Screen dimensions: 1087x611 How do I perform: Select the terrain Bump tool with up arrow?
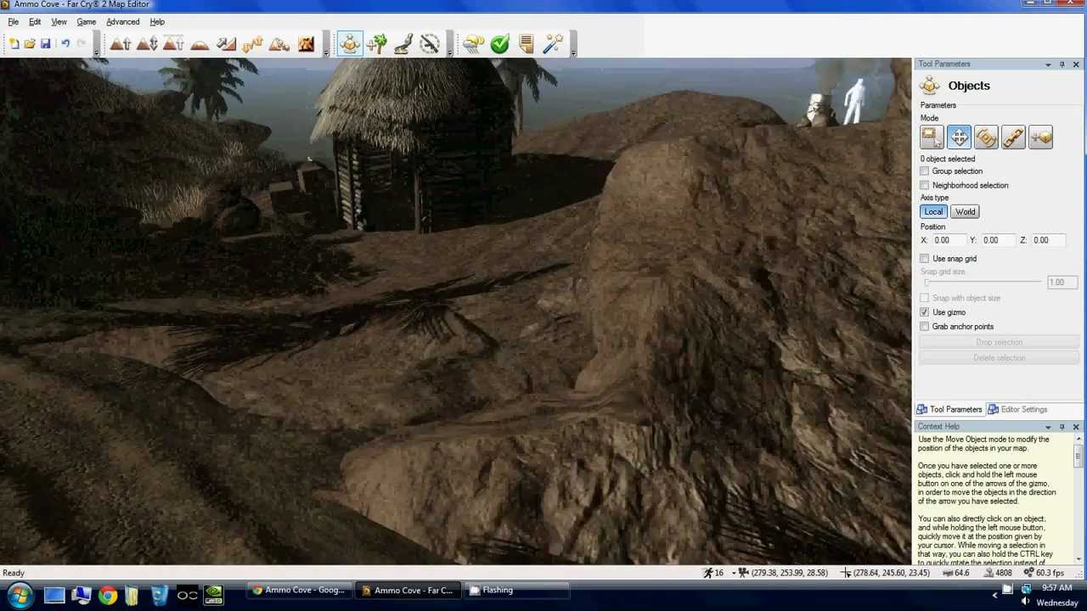tap(121, 43)
